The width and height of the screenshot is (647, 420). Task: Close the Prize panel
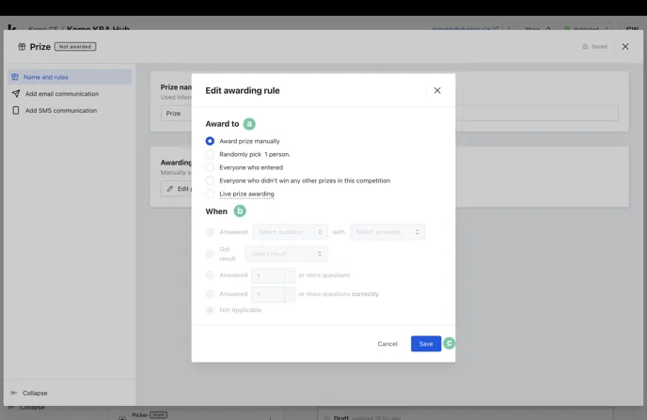[625, 47]
